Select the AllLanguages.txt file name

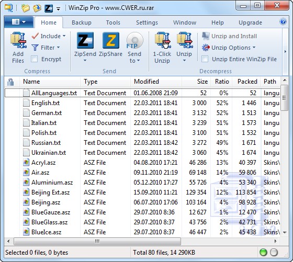[x=54, y=93]
